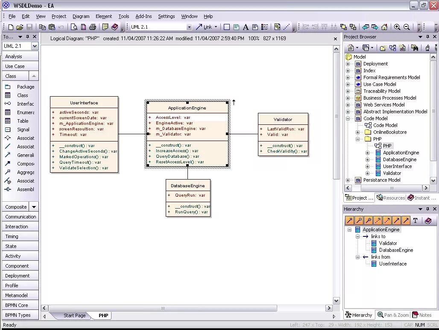Open the File menu
The image size is (439, 330).
pos(12,16)
